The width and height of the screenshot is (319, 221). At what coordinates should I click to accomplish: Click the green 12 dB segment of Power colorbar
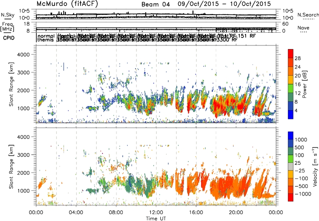coord(291,89)
